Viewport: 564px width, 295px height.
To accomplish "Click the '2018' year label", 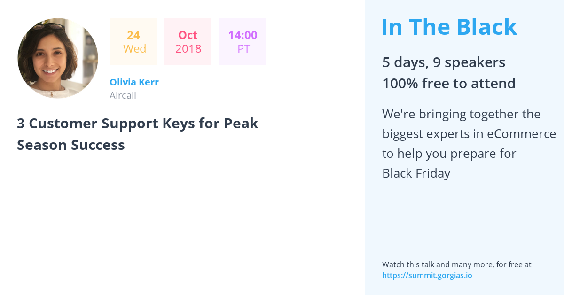I will [x=188, y=49].
